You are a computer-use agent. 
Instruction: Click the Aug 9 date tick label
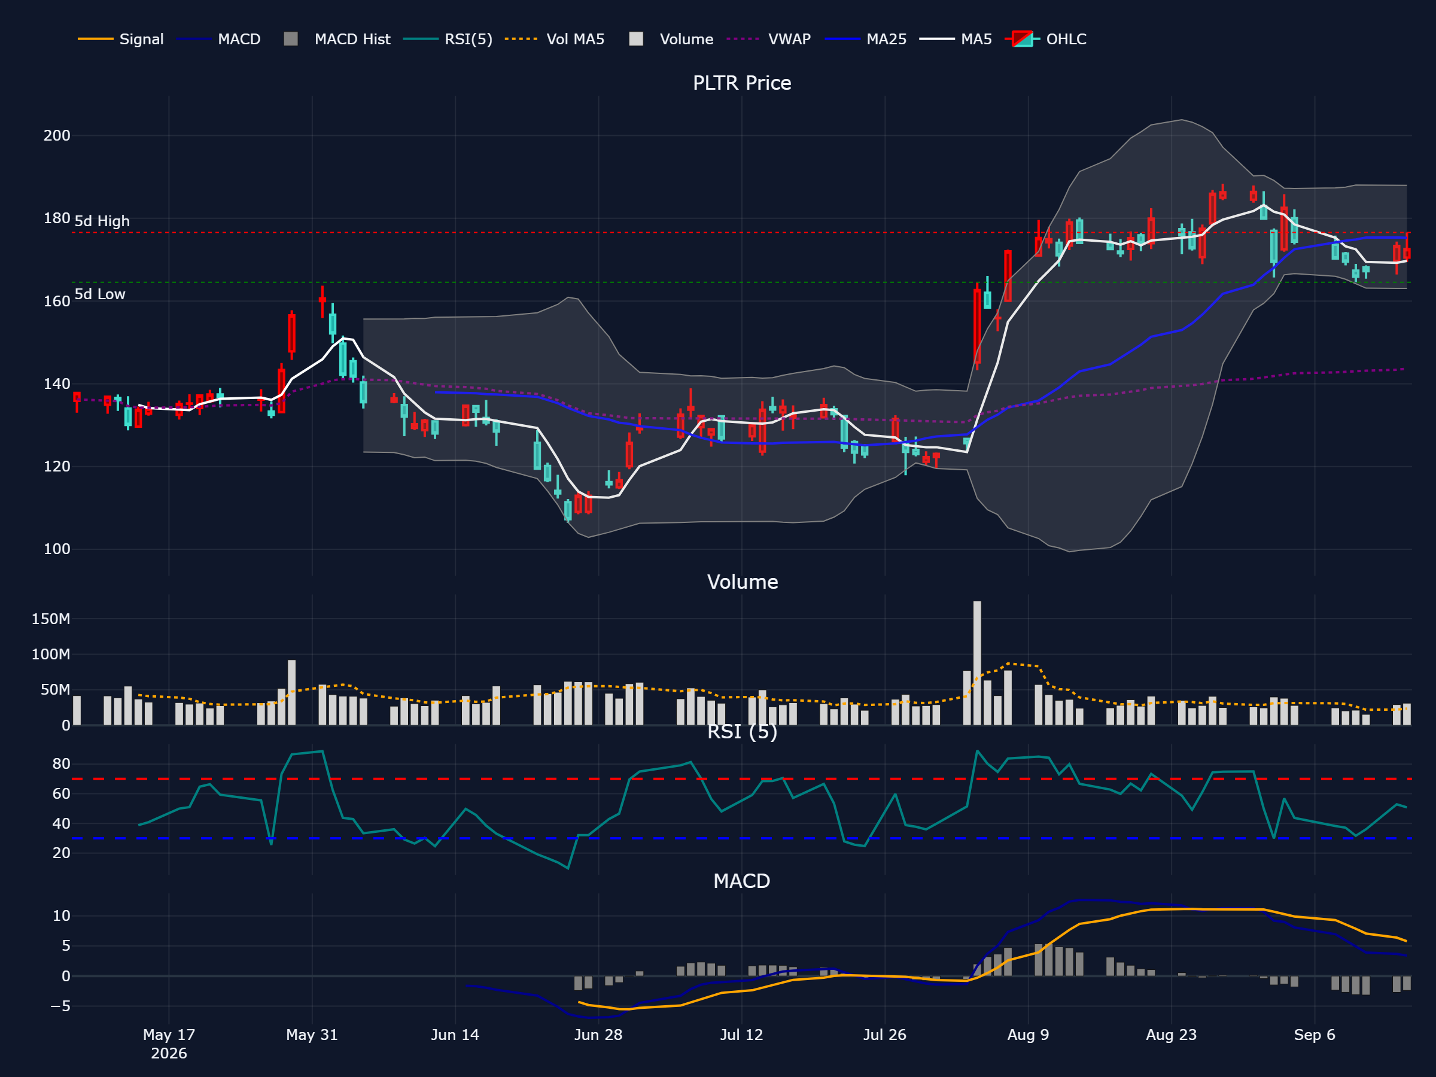(x=1029, y=1035)
